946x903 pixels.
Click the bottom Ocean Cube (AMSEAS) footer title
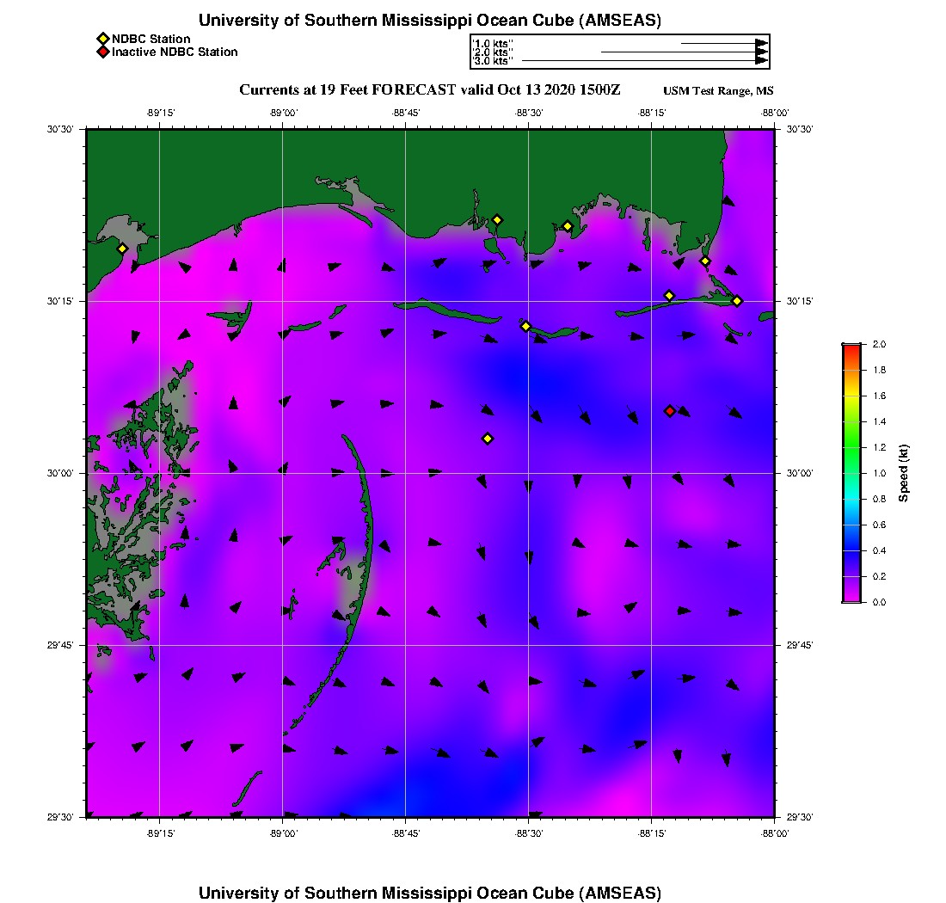[x=429, y=892]
